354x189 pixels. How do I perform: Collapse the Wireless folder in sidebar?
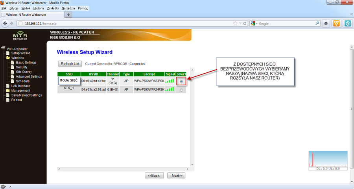tap(8, 58)
